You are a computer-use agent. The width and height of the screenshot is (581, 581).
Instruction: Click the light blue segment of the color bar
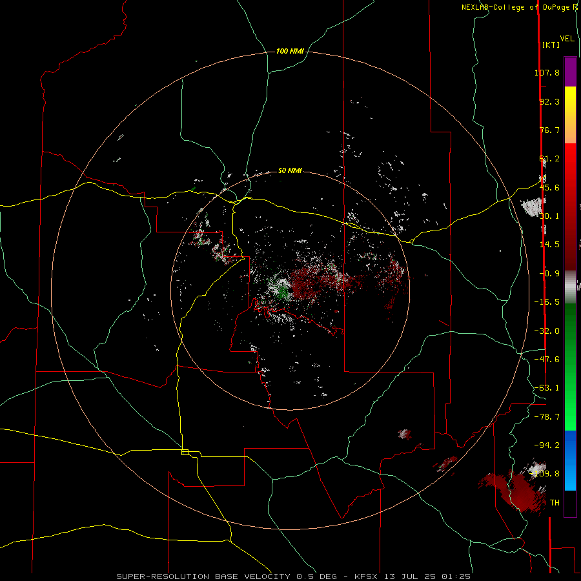570,476
